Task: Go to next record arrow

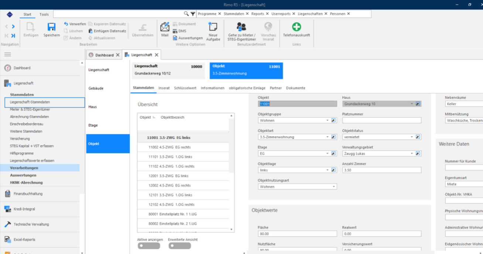Action: pyautogui.click(x=13, y=27)
